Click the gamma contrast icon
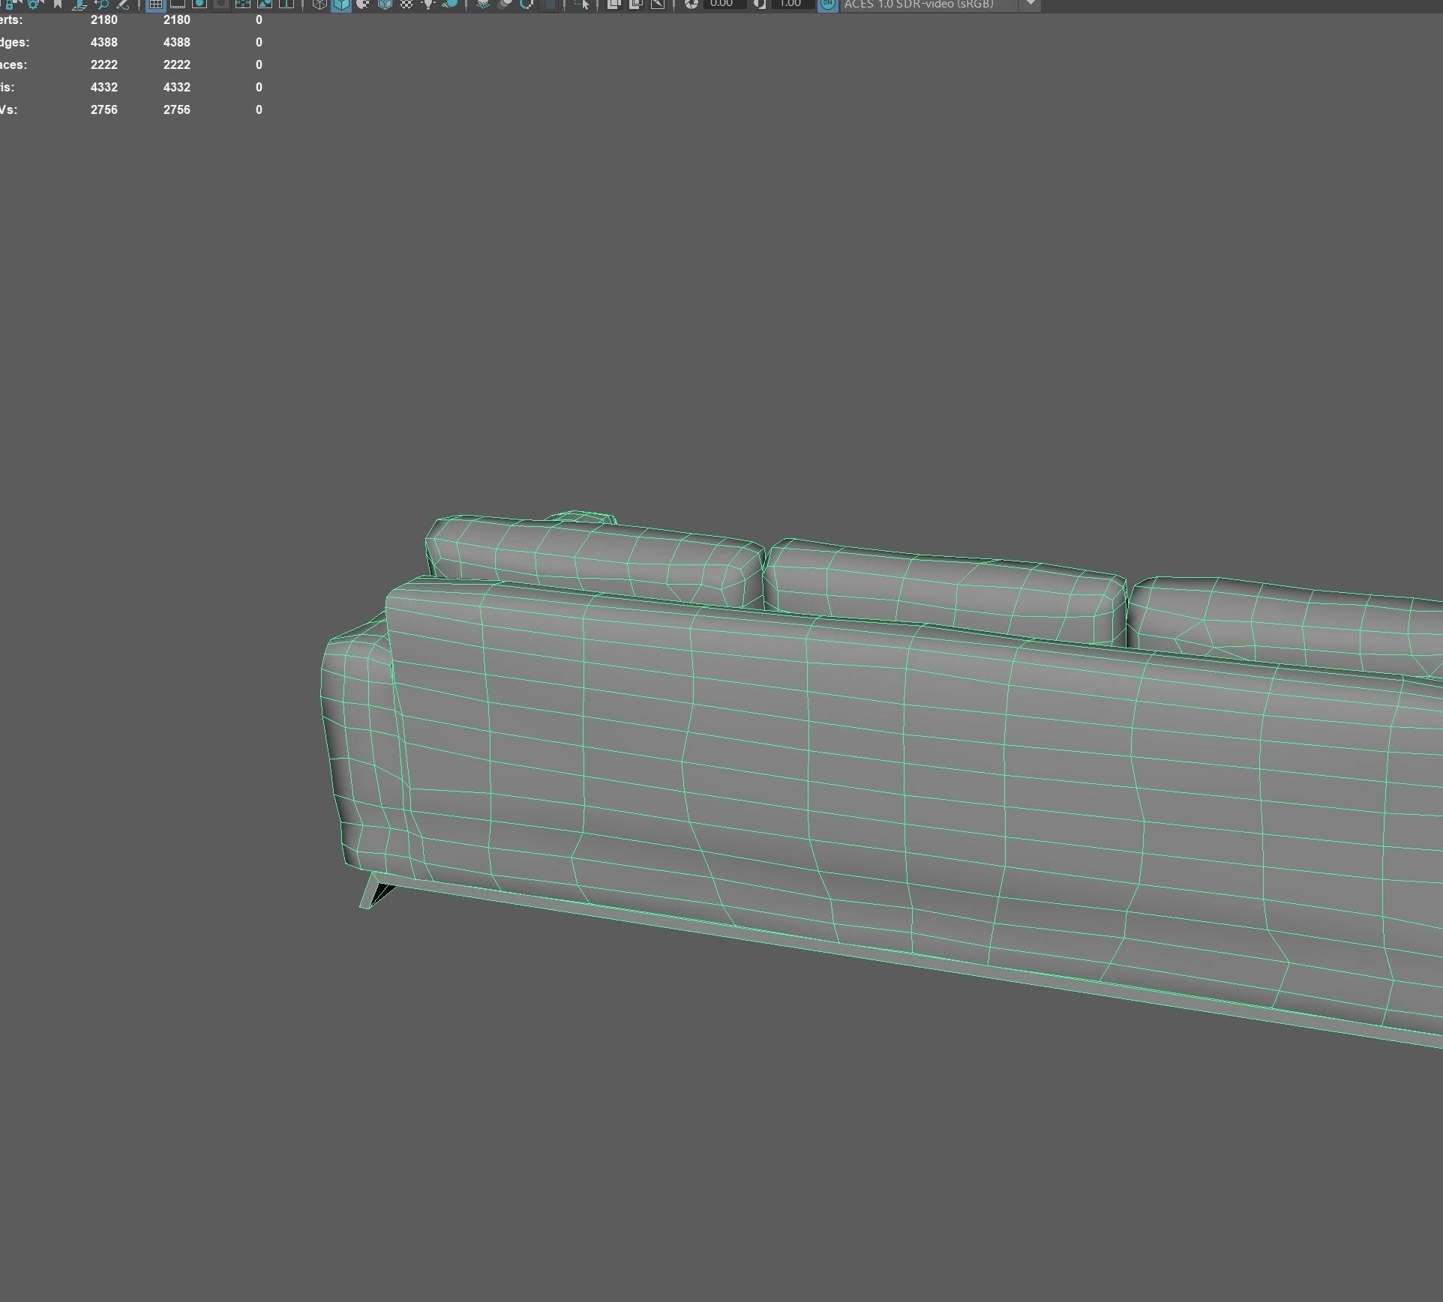The width and height of the screenshot is (1443, 1302). click(x=759, y=4)
